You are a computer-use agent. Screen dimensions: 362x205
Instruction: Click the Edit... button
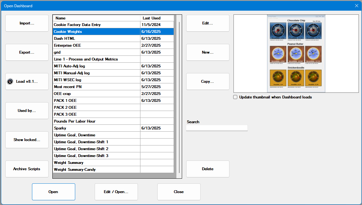[207, 23]
